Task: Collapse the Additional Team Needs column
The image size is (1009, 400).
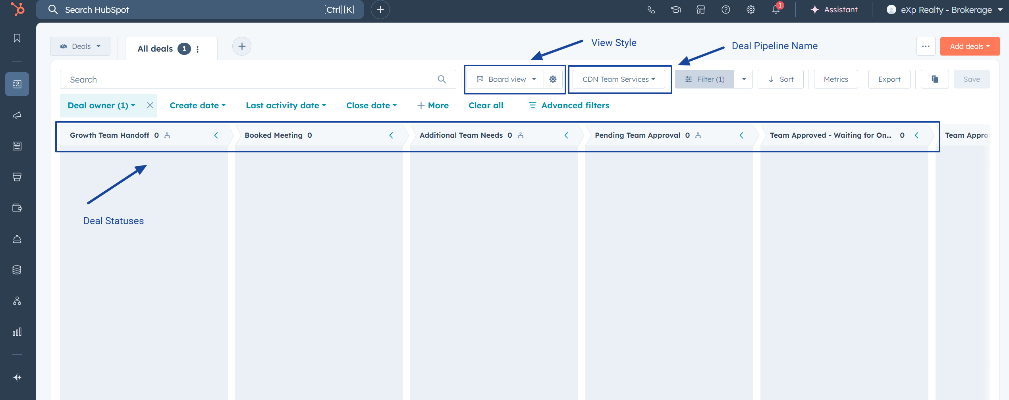Action: click(x=566, y=135)
